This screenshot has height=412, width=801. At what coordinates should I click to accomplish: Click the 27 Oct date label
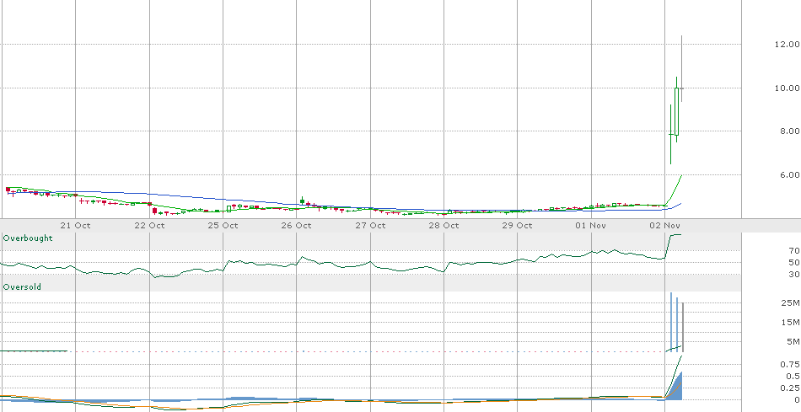(370, 225)
